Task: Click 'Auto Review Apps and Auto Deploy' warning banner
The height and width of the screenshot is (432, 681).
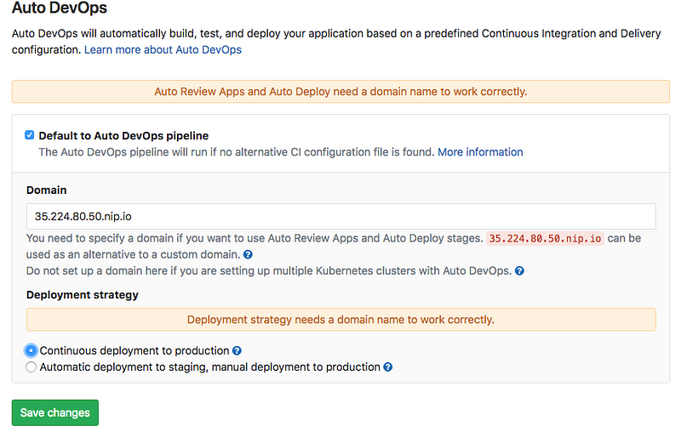Action: 340,92
